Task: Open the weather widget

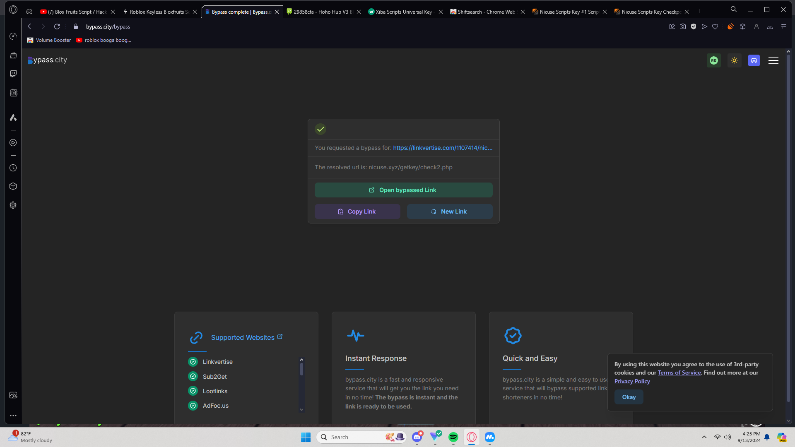Action: coord(30,437)
